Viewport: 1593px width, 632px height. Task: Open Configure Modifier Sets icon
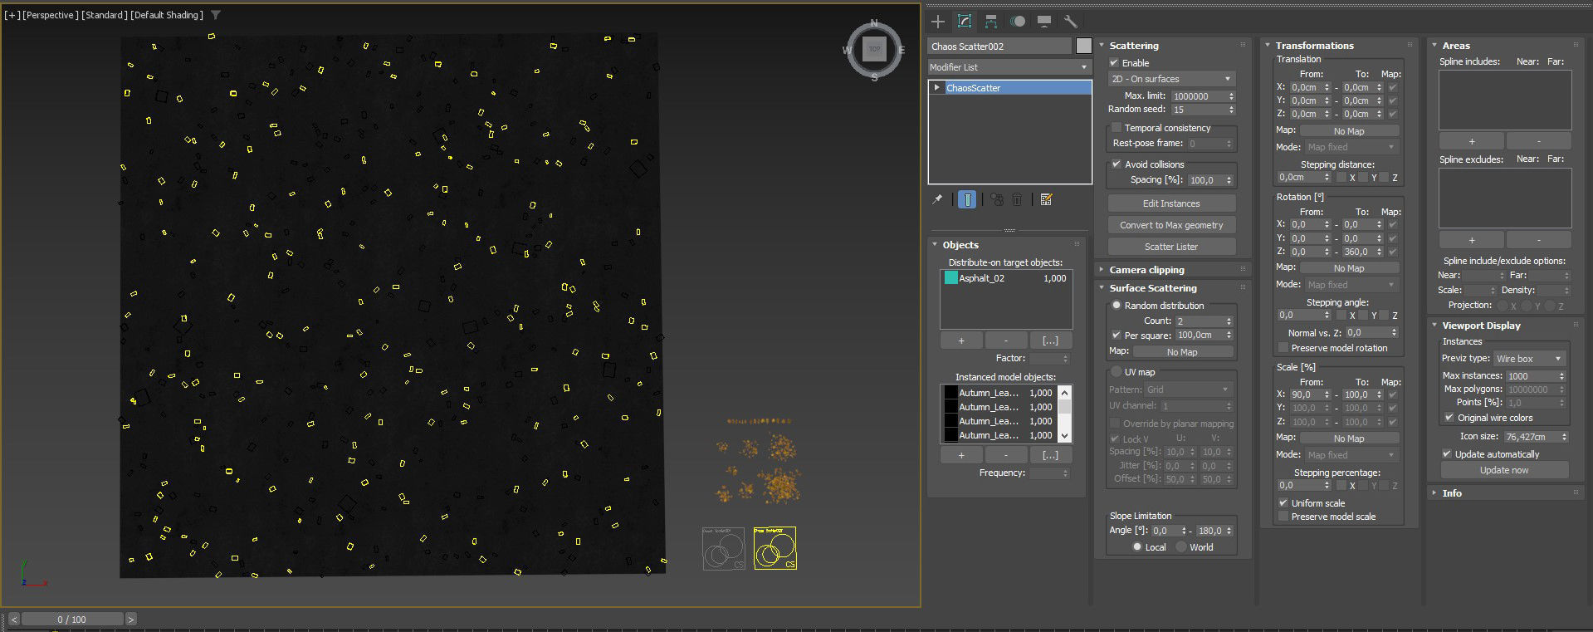click(x=1046, y=199)
